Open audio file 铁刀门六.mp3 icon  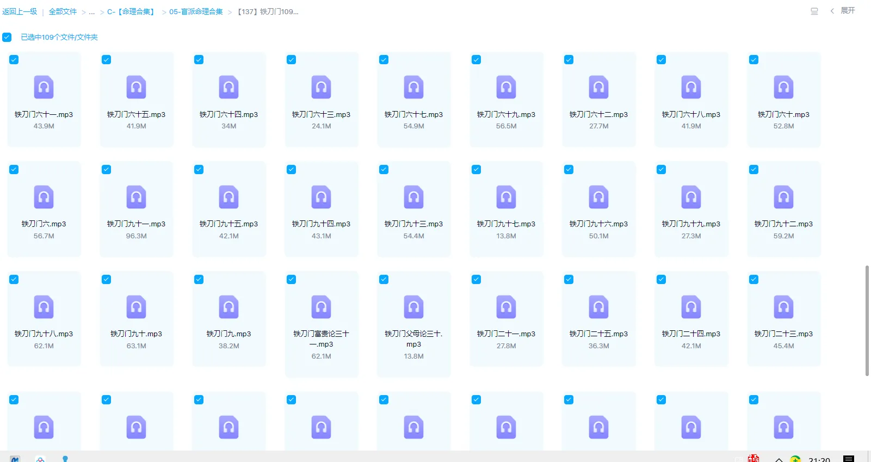pyautogui.click(x=44, y=197)
